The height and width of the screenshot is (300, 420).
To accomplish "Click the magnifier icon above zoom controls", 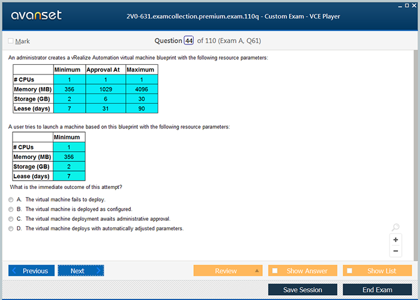I will 395,227.
